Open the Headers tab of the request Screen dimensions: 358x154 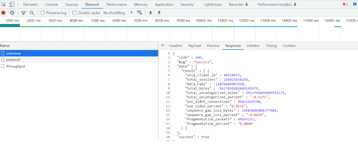click(175, 46)
